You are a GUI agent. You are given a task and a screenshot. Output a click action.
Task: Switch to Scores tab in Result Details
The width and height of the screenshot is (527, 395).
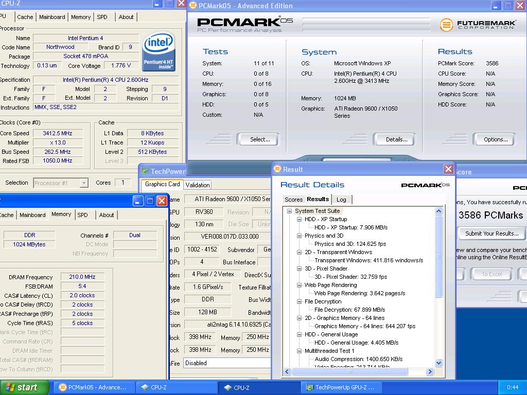tap(293, 200)
